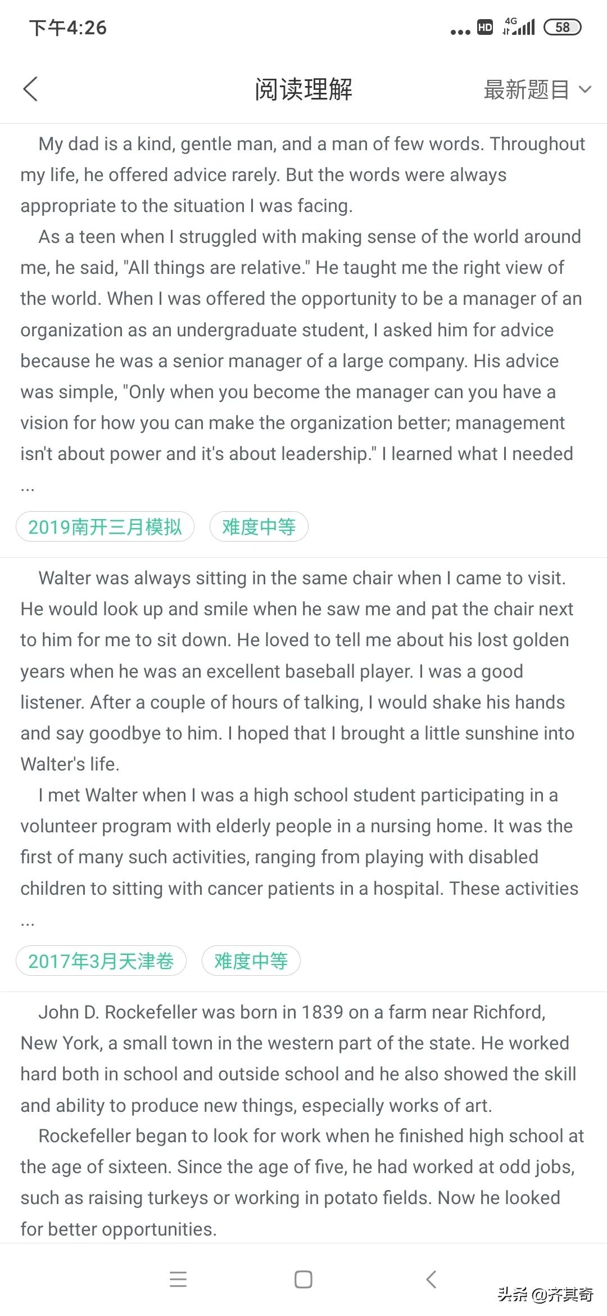Tap the chevron next to 最新题目
This screenshot has width=607, height=1316.
click(585, 89)
